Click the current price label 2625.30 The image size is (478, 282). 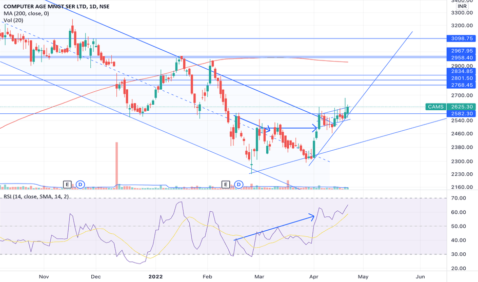462,107
